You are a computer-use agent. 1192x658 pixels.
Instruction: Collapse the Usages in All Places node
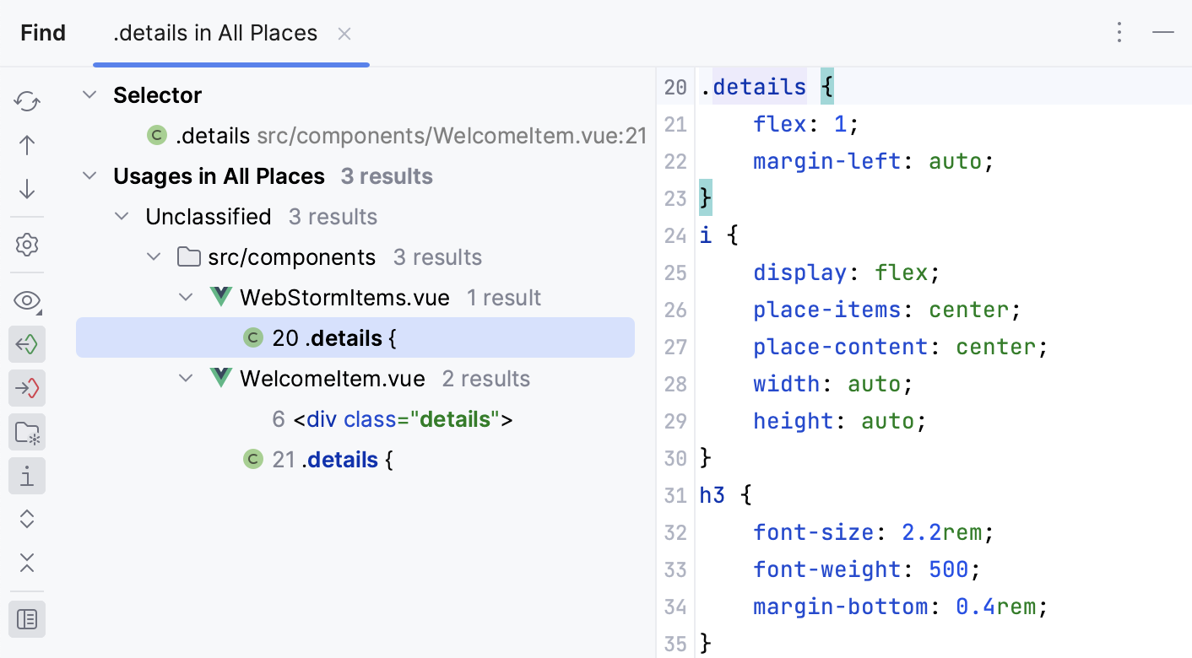tap(89, 176)
